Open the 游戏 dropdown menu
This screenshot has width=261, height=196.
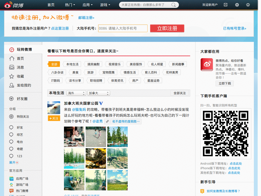105,5
